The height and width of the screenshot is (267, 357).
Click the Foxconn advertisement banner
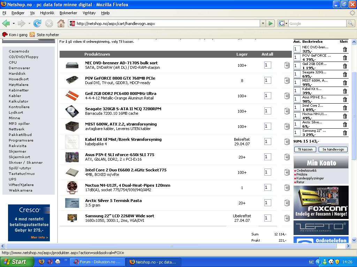[321, 202]
